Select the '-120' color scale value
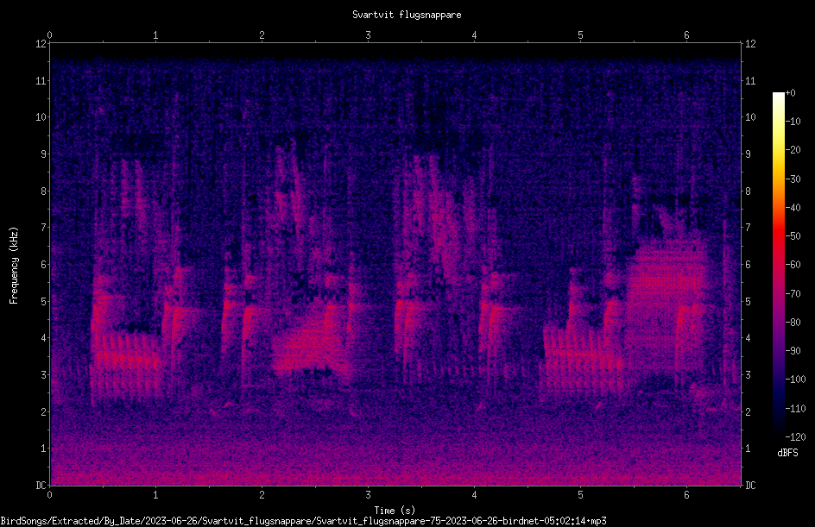 click(x=795, y=437)
